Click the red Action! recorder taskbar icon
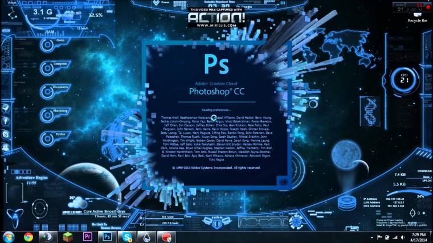 (166, 237)
